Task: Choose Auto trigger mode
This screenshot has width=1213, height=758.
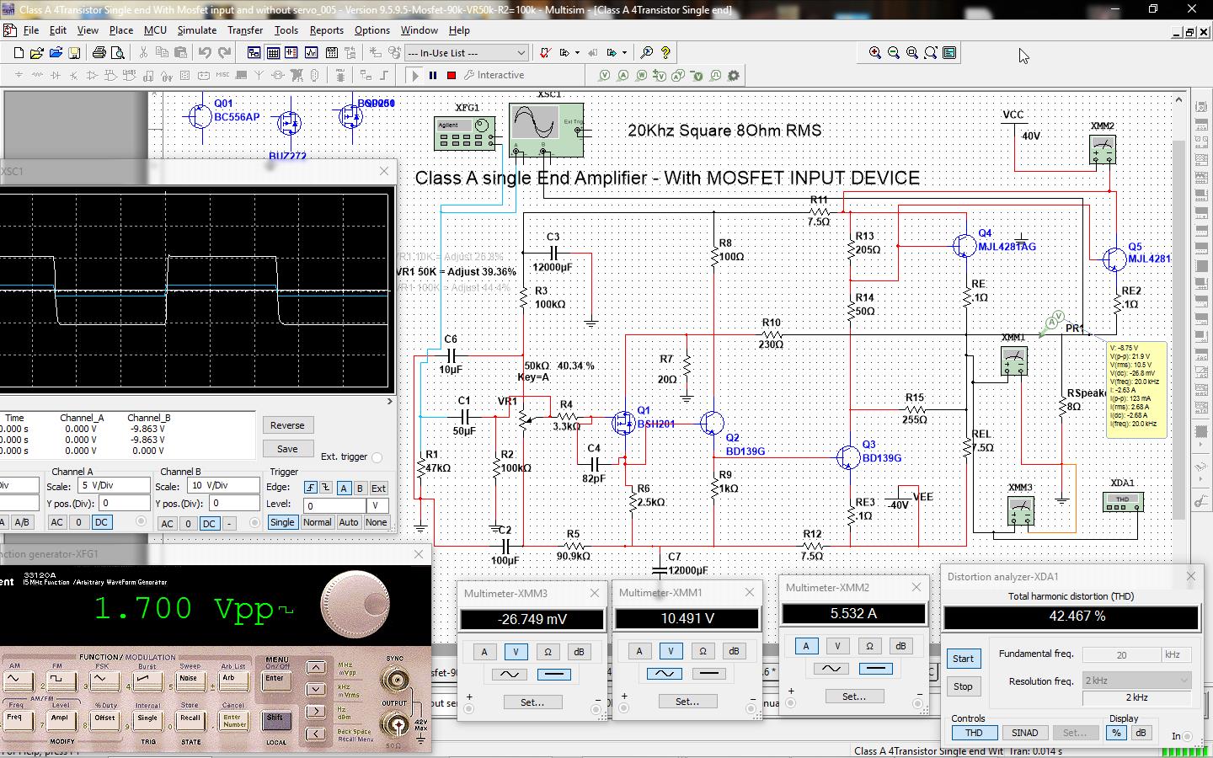Action: (349, 522)
